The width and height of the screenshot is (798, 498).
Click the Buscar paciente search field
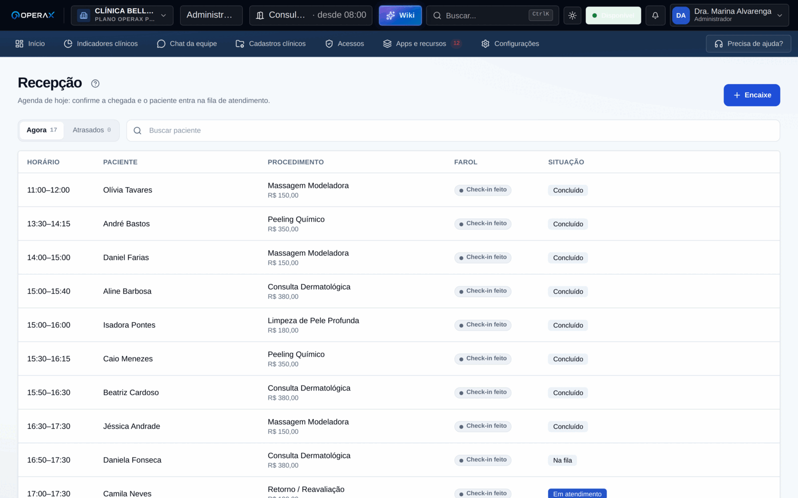(x=453, y=130)
